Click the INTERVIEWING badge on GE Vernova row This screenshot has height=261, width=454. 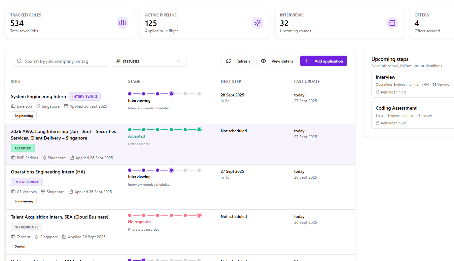pyautogui.click(x=27, y=182)
